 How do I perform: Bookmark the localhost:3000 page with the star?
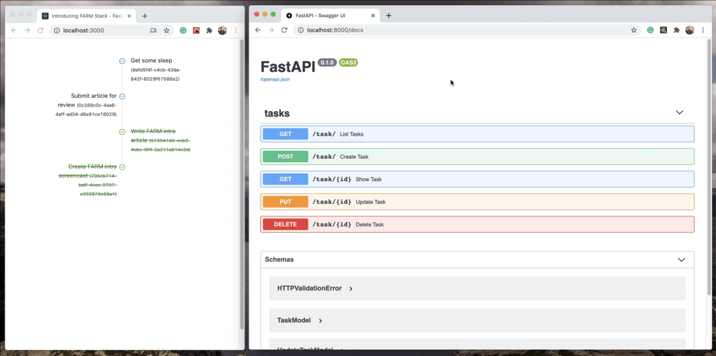tap(166, 30)
